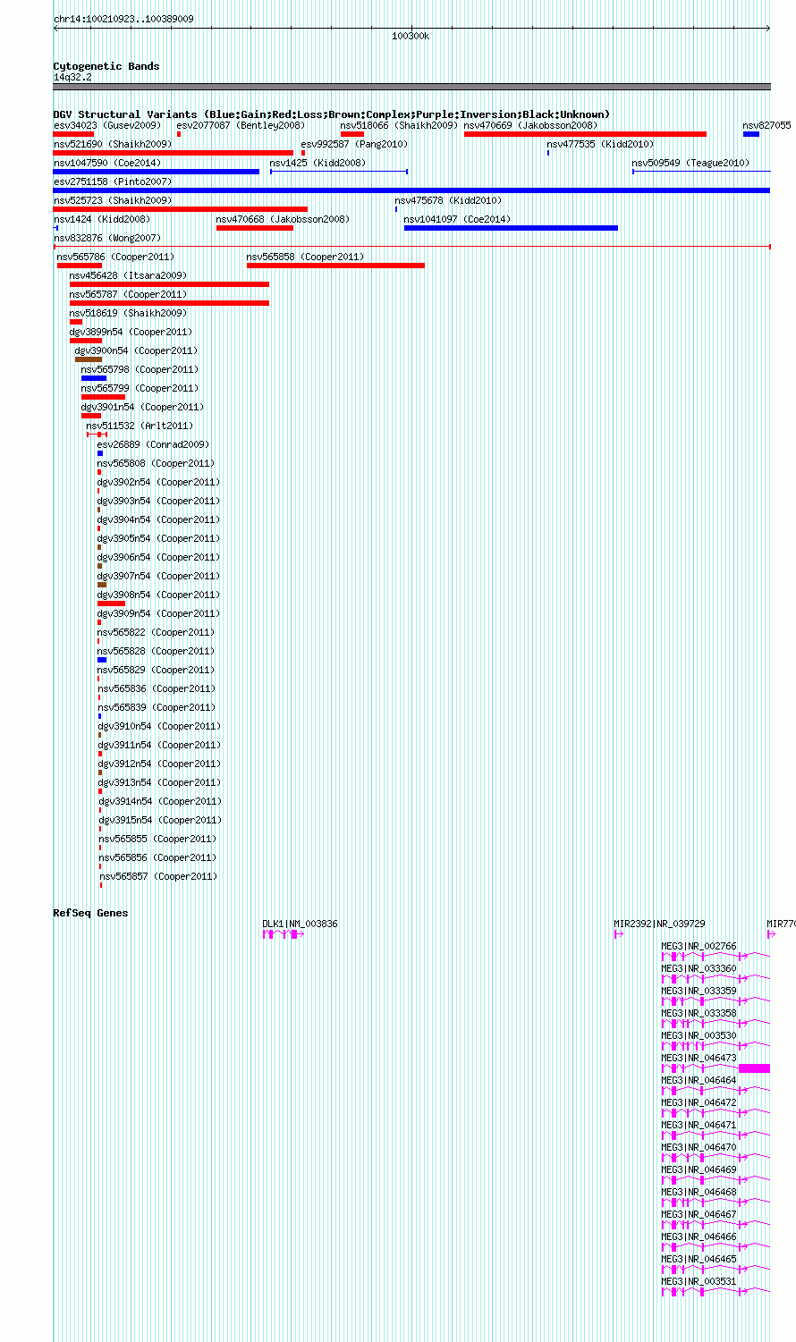Click the dgv3915n54 (Cooper2011) label
This screenshot has width=796, height=1342.
pyautogui.click(x=161, y=820)
